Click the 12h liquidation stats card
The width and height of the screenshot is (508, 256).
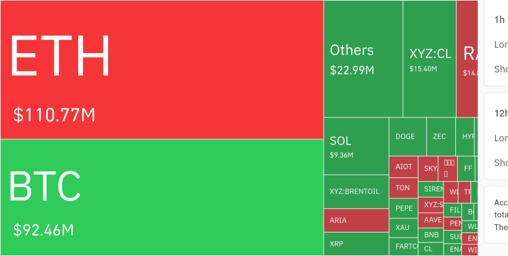tap(496, 136)
